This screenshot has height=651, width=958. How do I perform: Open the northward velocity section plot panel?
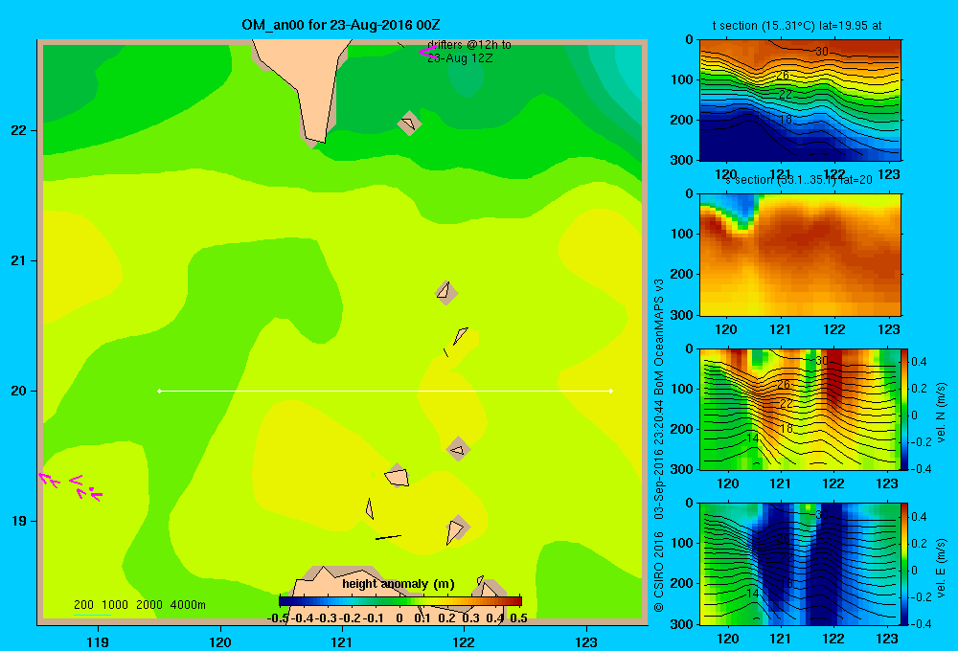click(800, 409)
